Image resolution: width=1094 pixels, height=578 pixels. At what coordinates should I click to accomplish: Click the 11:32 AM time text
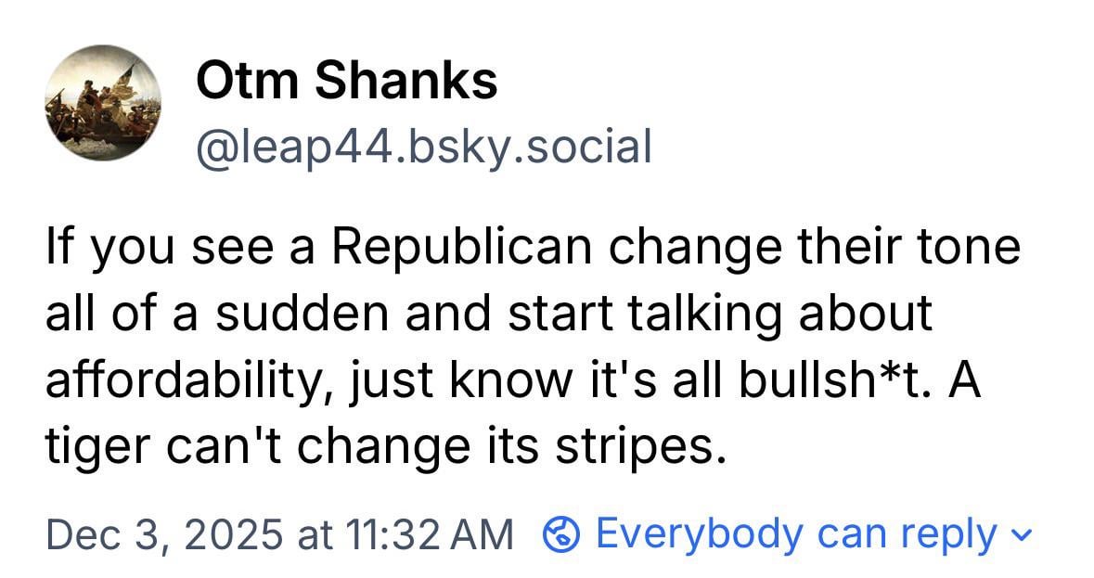[x=426, y=534]
